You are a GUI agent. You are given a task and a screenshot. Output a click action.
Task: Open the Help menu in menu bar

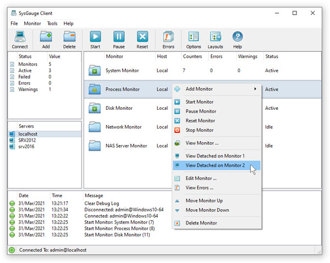(68, 23)
